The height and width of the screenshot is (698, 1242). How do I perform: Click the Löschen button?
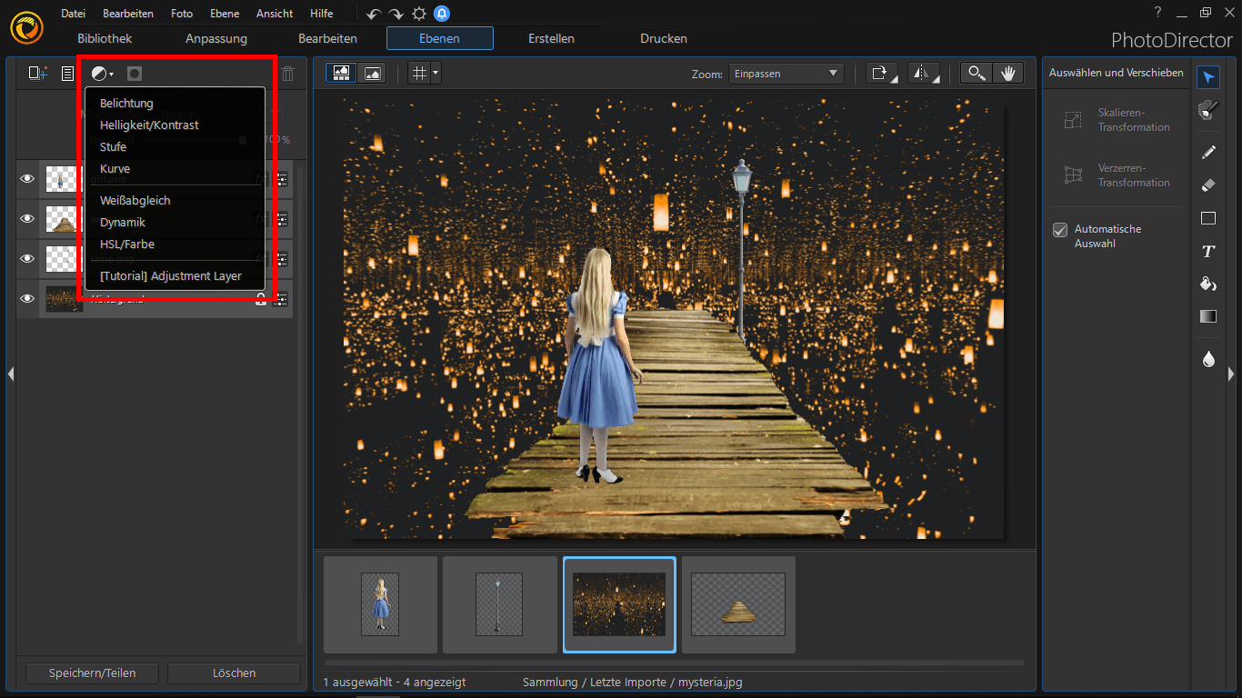[234, 673]
